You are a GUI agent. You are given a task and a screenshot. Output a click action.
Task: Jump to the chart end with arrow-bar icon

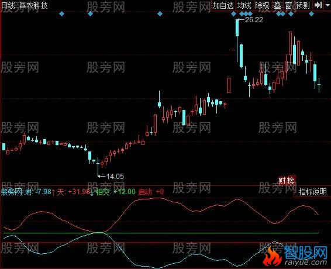tap(318, 5)
